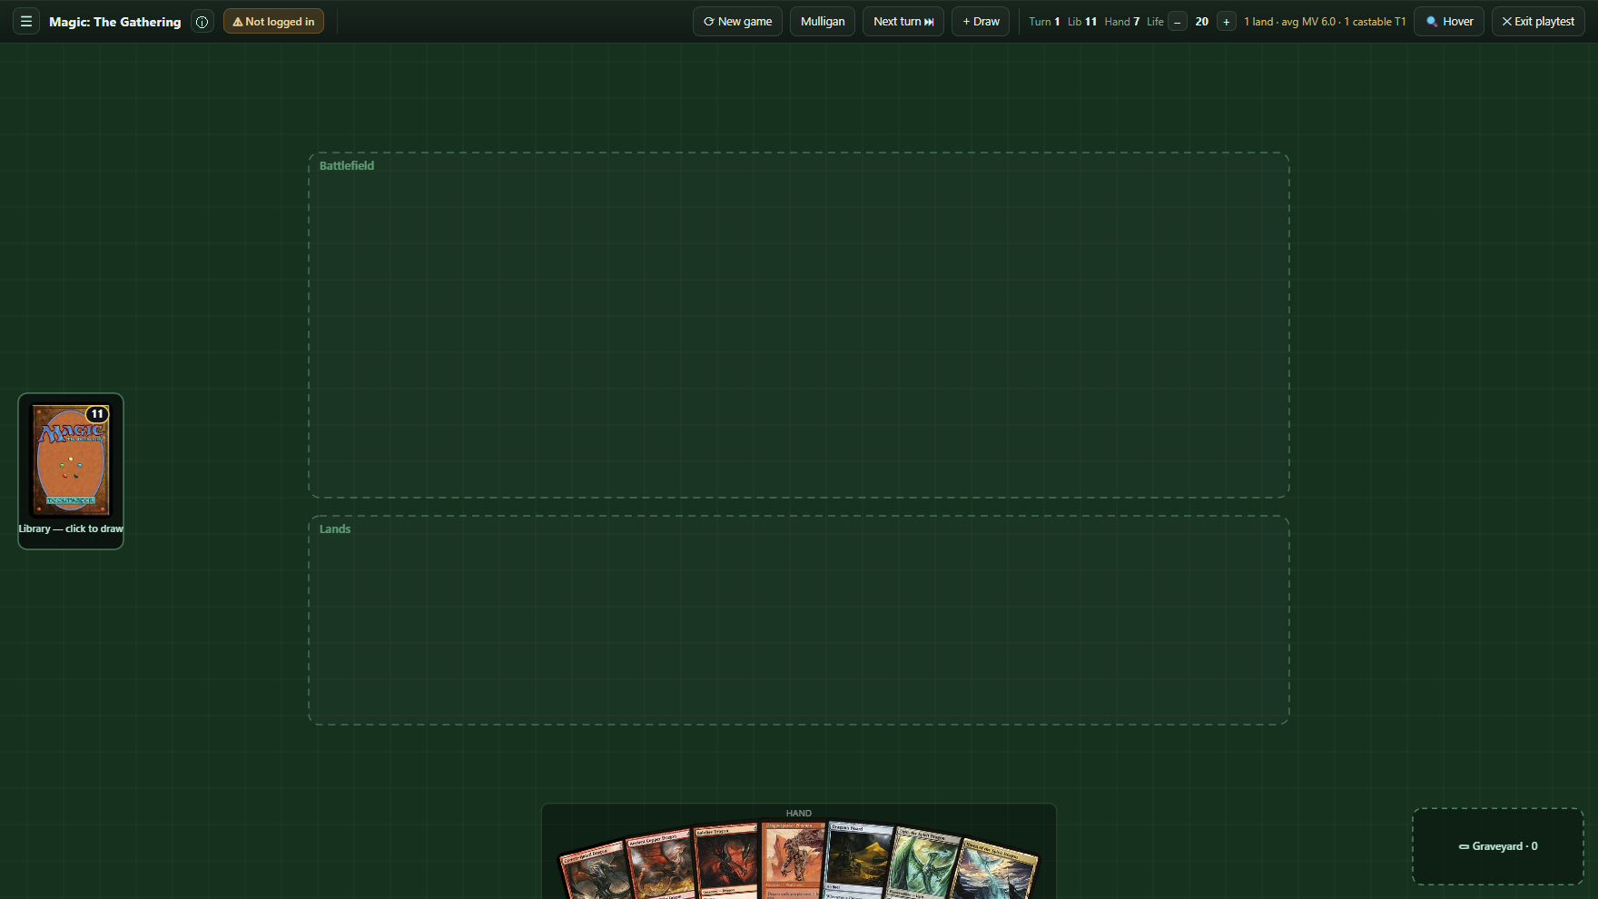Take a Mulligan

coord(823,22)
